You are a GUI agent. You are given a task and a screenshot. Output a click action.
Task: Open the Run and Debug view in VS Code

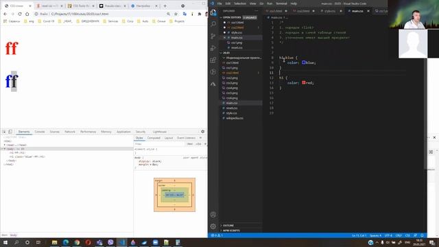click(x=213, y=48)
